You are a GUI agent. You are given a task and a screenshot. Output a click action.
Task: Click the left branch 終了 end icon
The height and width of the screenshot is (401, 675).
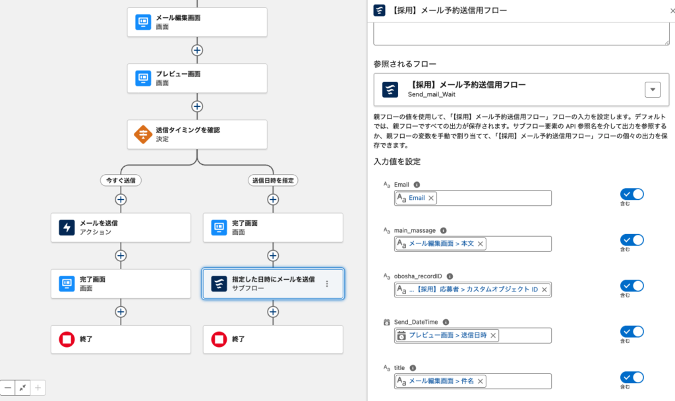tap(67, 340)
